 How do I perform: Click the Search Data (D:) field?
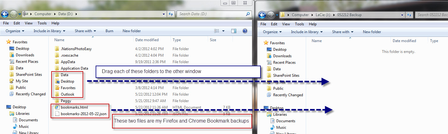click(211, 14)
